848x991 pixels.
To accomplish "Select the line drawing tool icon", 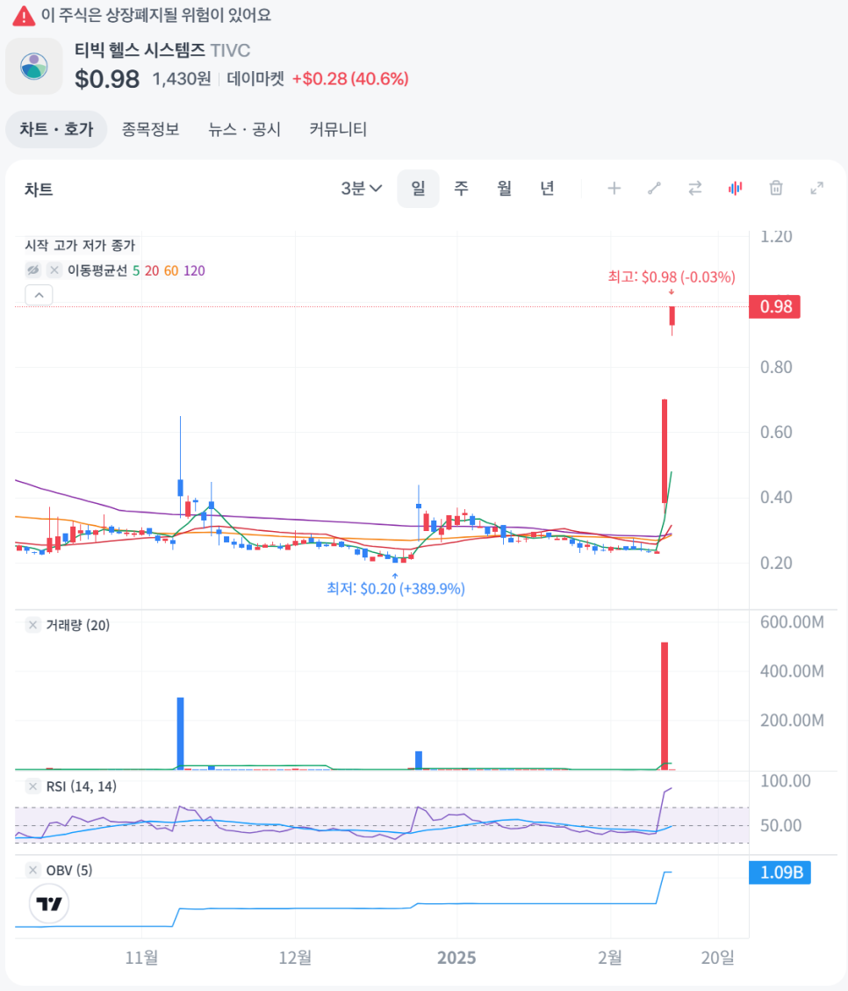I will 655,189.
